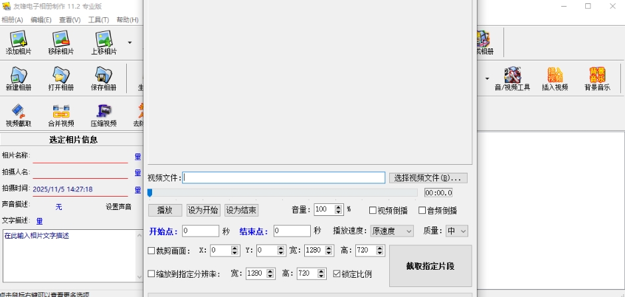Select the 合并视频 merge video tool

coord(61,115)
